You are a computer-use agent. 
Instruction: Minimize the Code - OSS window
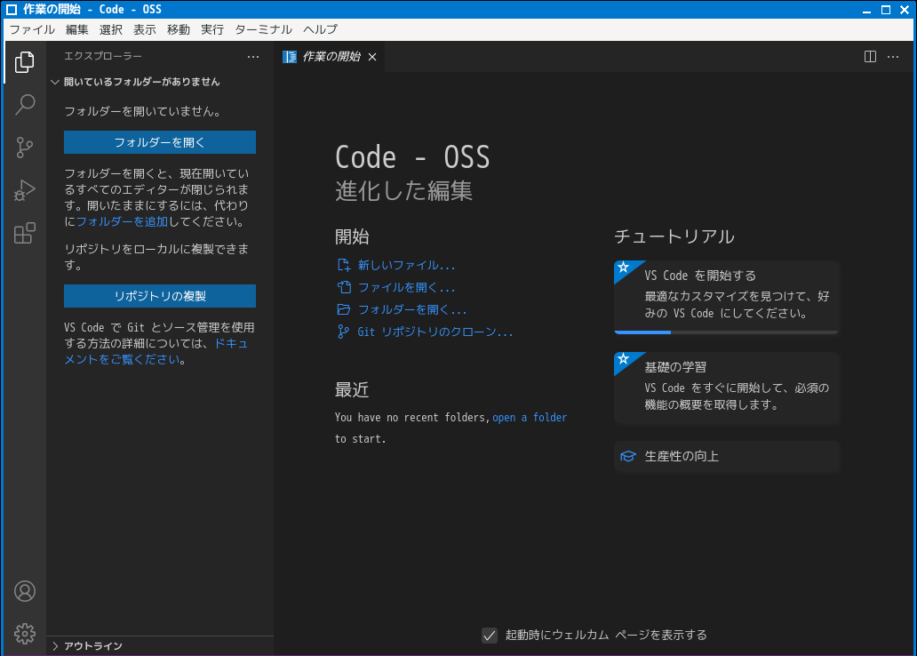tap(866, 10)
